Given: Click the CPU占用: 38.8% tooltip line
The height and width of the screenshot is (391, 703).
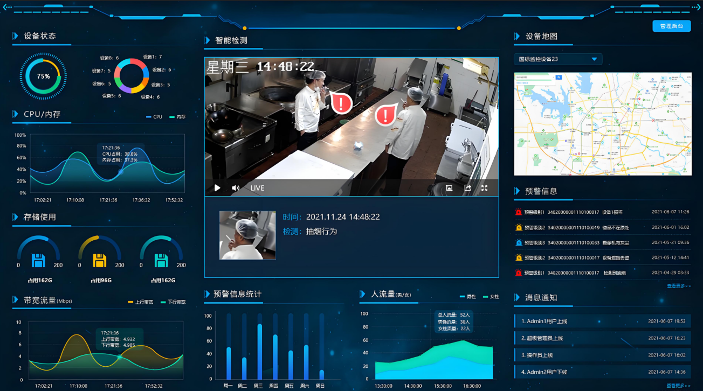Looking at the screenshot, I should pyautogui.click(x=120, y=154).
